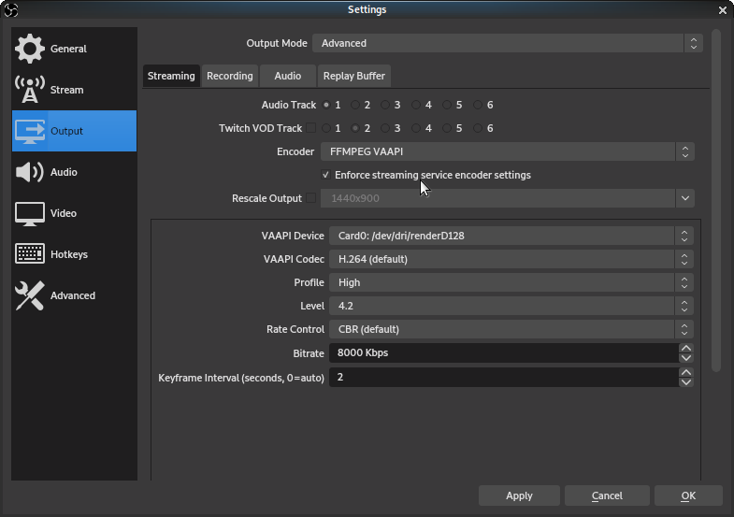Open Video monitor icon section
734x517 pixels.
(30, 214)
